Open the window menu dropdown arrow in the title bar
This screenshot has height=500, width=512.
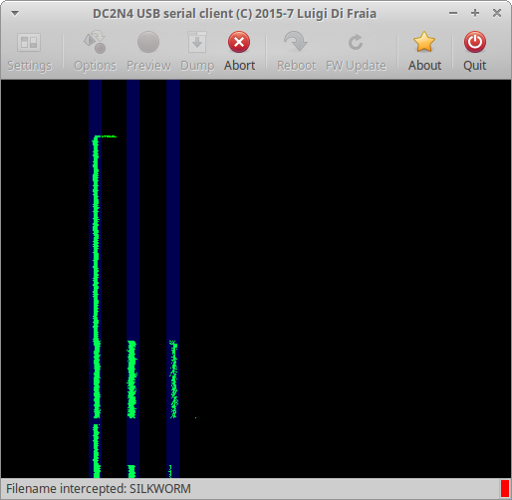[x=15, y=13]
